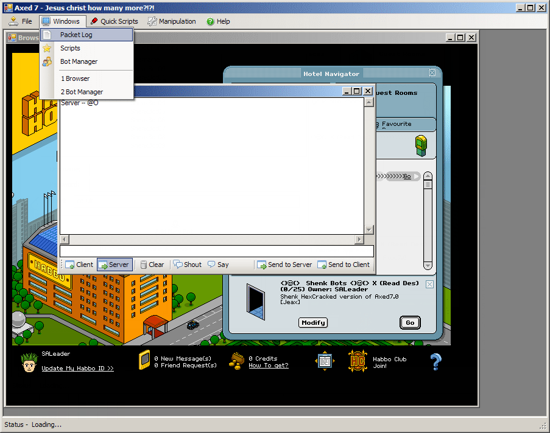
Task: Open the Hotel Navigator toolbar icon
Action: (x=325, y=361)
